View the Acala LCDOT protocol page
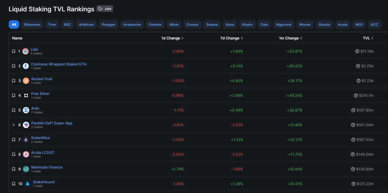388x193 pixels. pos(43,153)
